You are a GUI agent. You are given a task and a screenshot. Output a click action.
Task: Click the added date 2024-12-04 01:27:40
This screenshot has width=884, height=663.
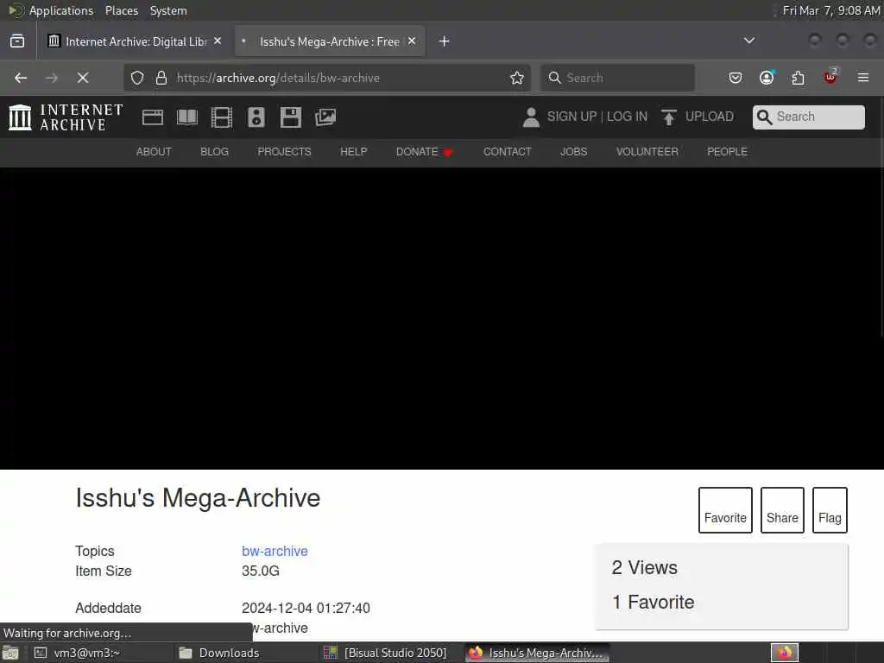(306, 608)
